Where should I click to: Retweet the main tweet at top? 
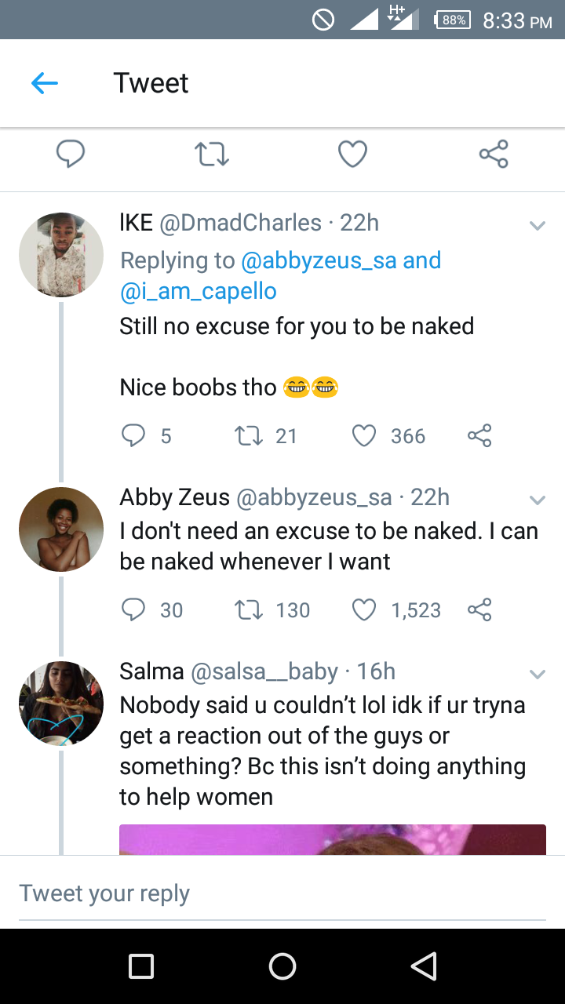[211, 154]
